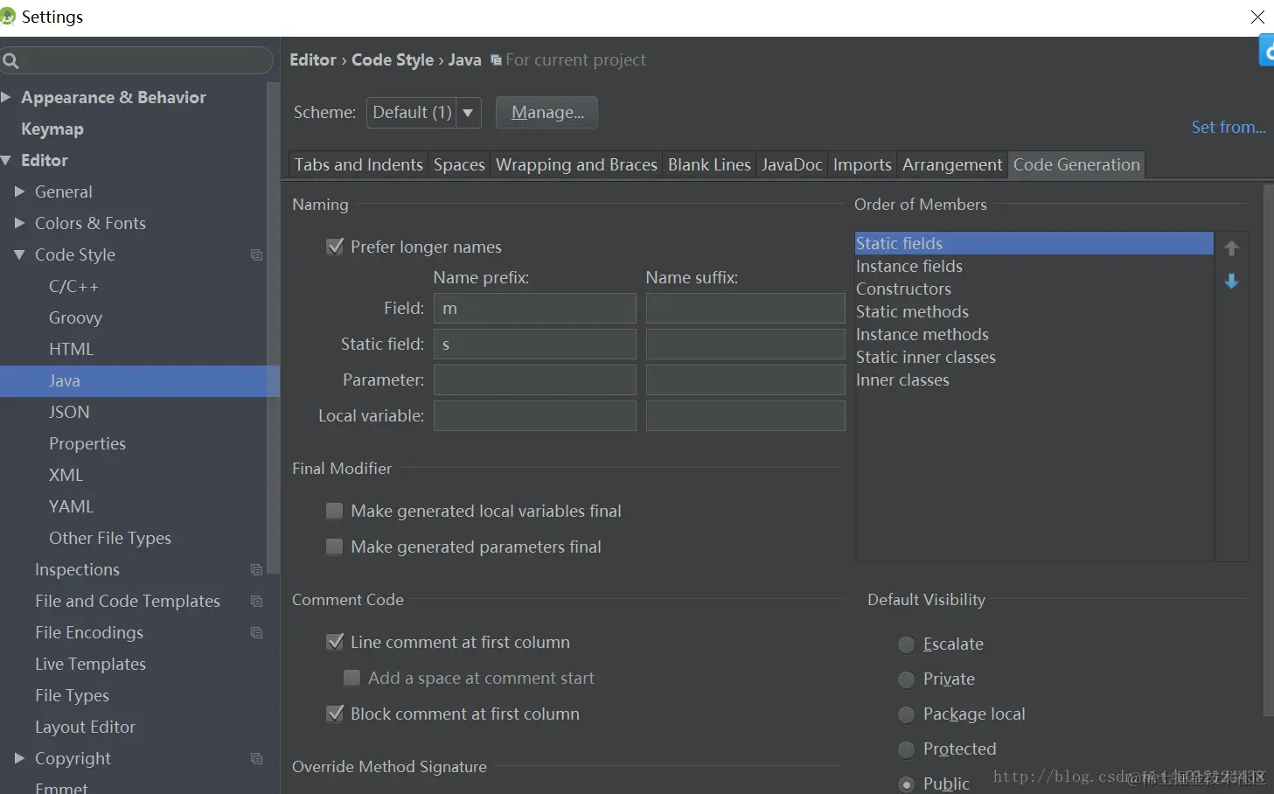
Task: Toggle Line comment at first column
Action: click(x=334, y=642)
